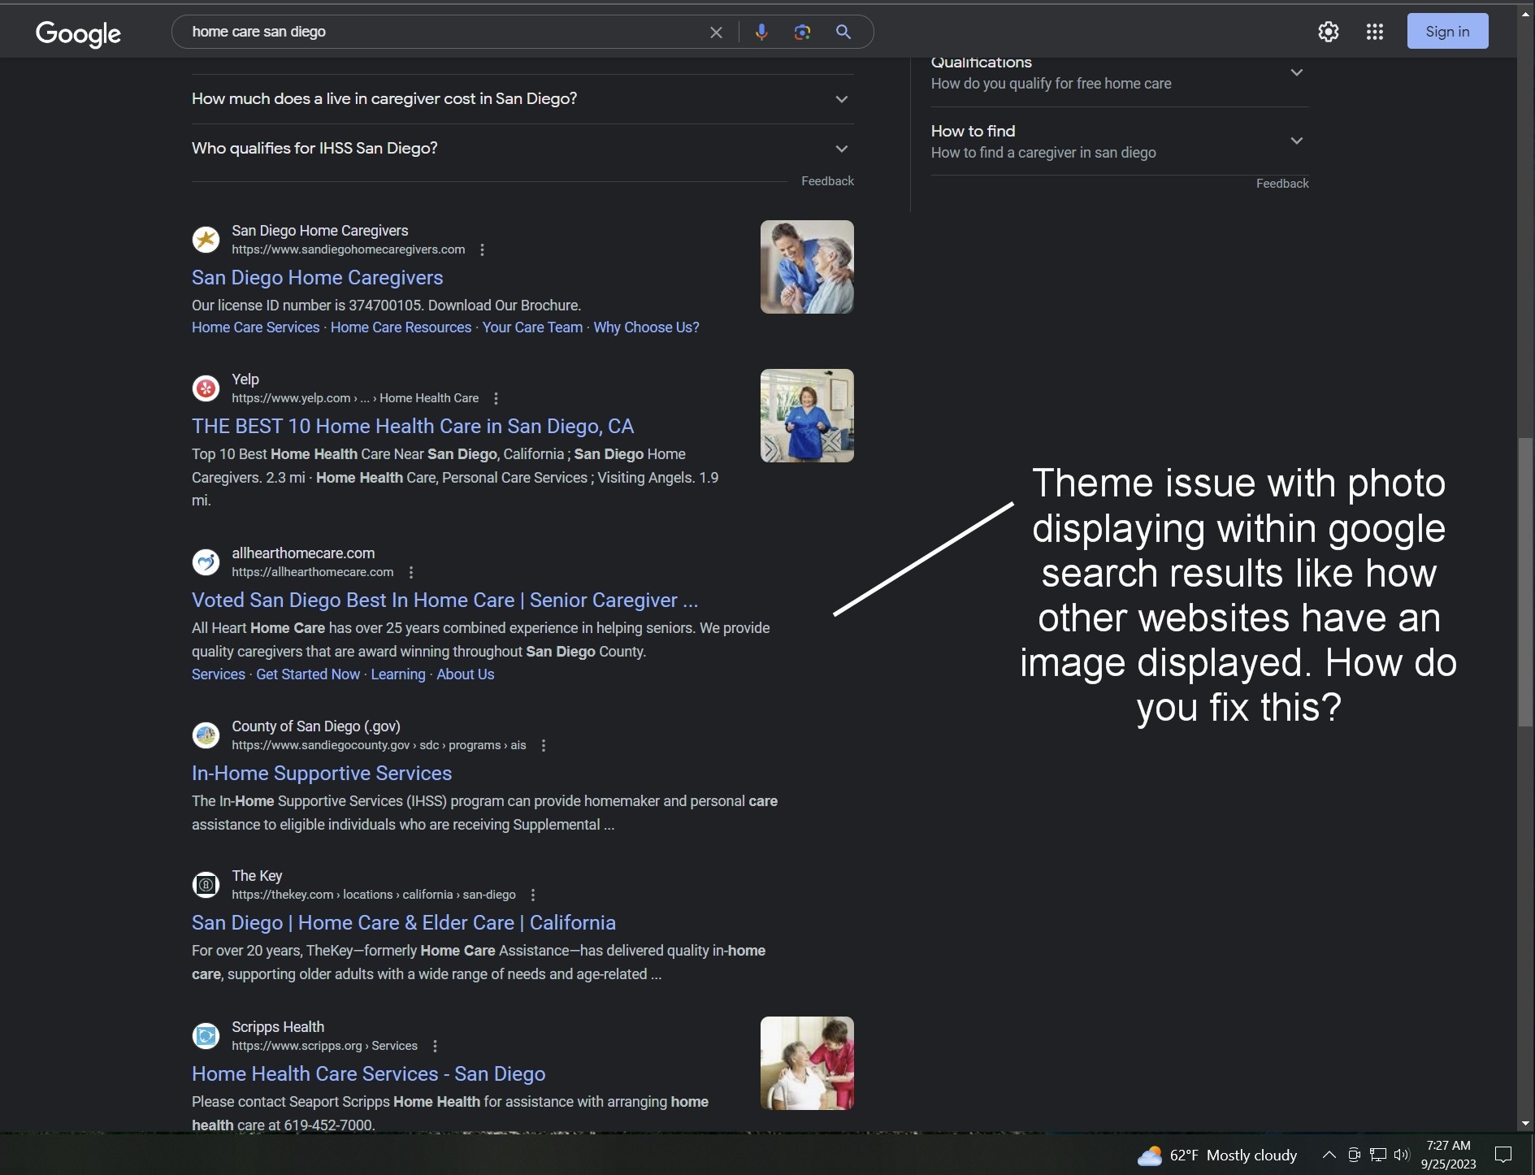Open the Learning sitelink
This screenshot has height=1175, width=1535.
click(397, 674)
